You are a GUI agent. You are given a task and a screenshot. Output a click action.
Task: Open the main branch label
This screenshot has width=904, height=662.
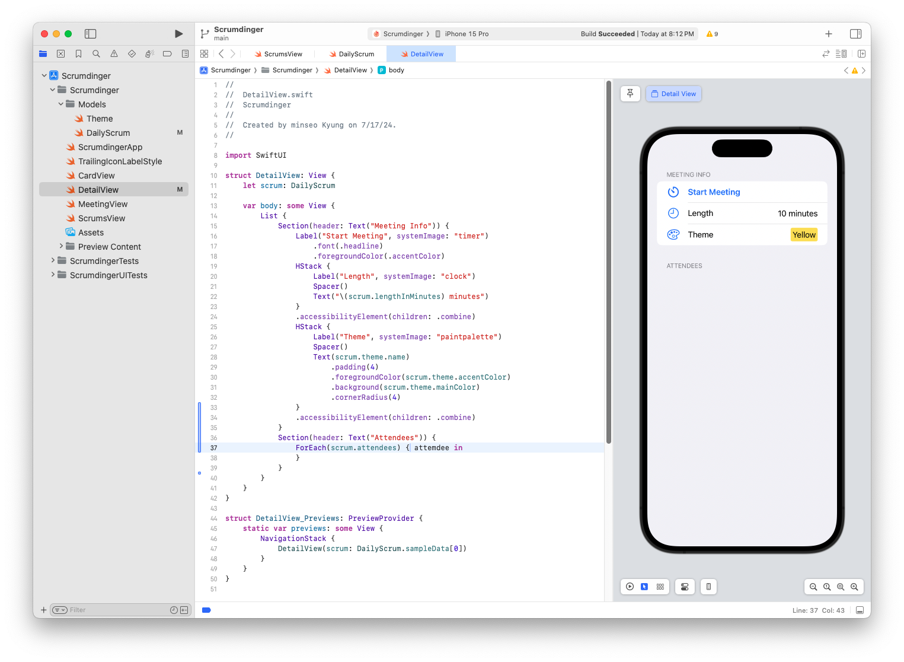coord(221,39)
